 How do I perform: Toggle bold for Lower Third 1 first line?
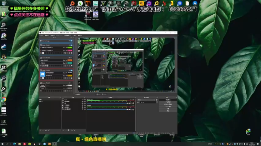click(x=66, y=48)
